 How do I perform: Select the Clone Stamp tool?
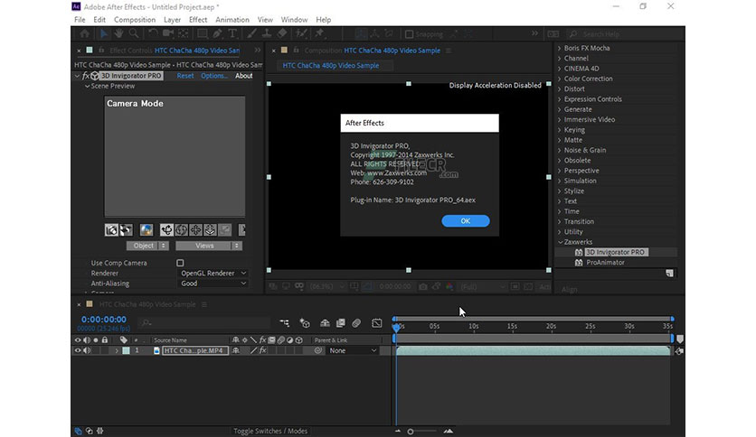pos(267,33)
